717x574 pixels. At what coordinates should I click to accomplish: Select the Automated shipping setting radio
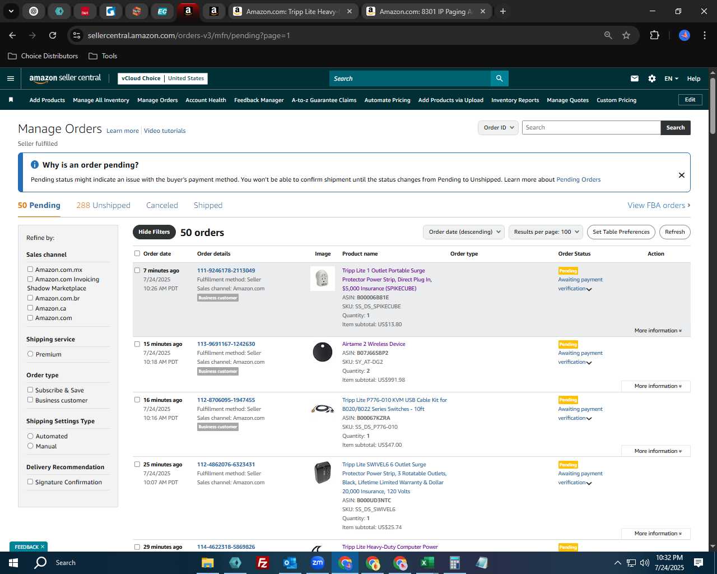click(x=30, y=436)
